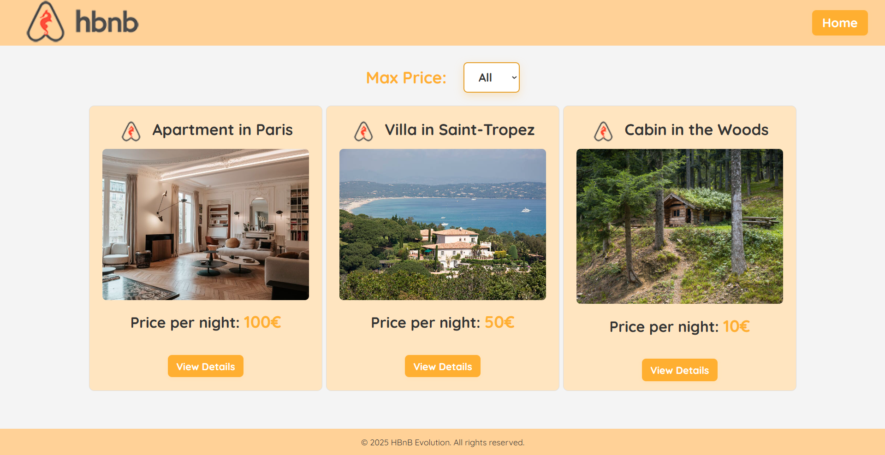Viewport: 885px width, 455px height.
Task: Click the Home button in the header
Action: click(x=839, y=23)
